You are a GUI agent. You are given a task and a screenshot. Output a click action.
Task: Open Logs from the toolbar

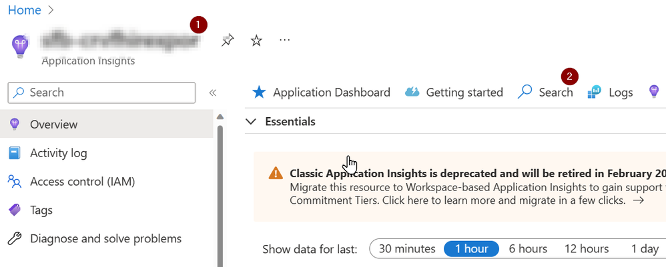(610, 93)
